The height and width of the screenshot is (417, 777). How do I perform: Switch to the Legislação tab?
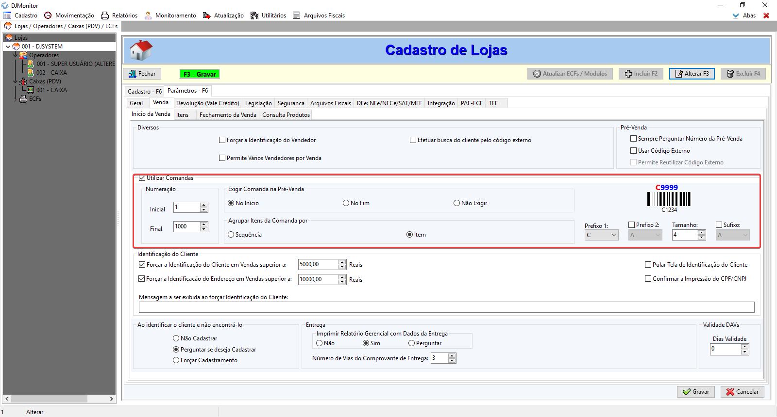point(258,103)
